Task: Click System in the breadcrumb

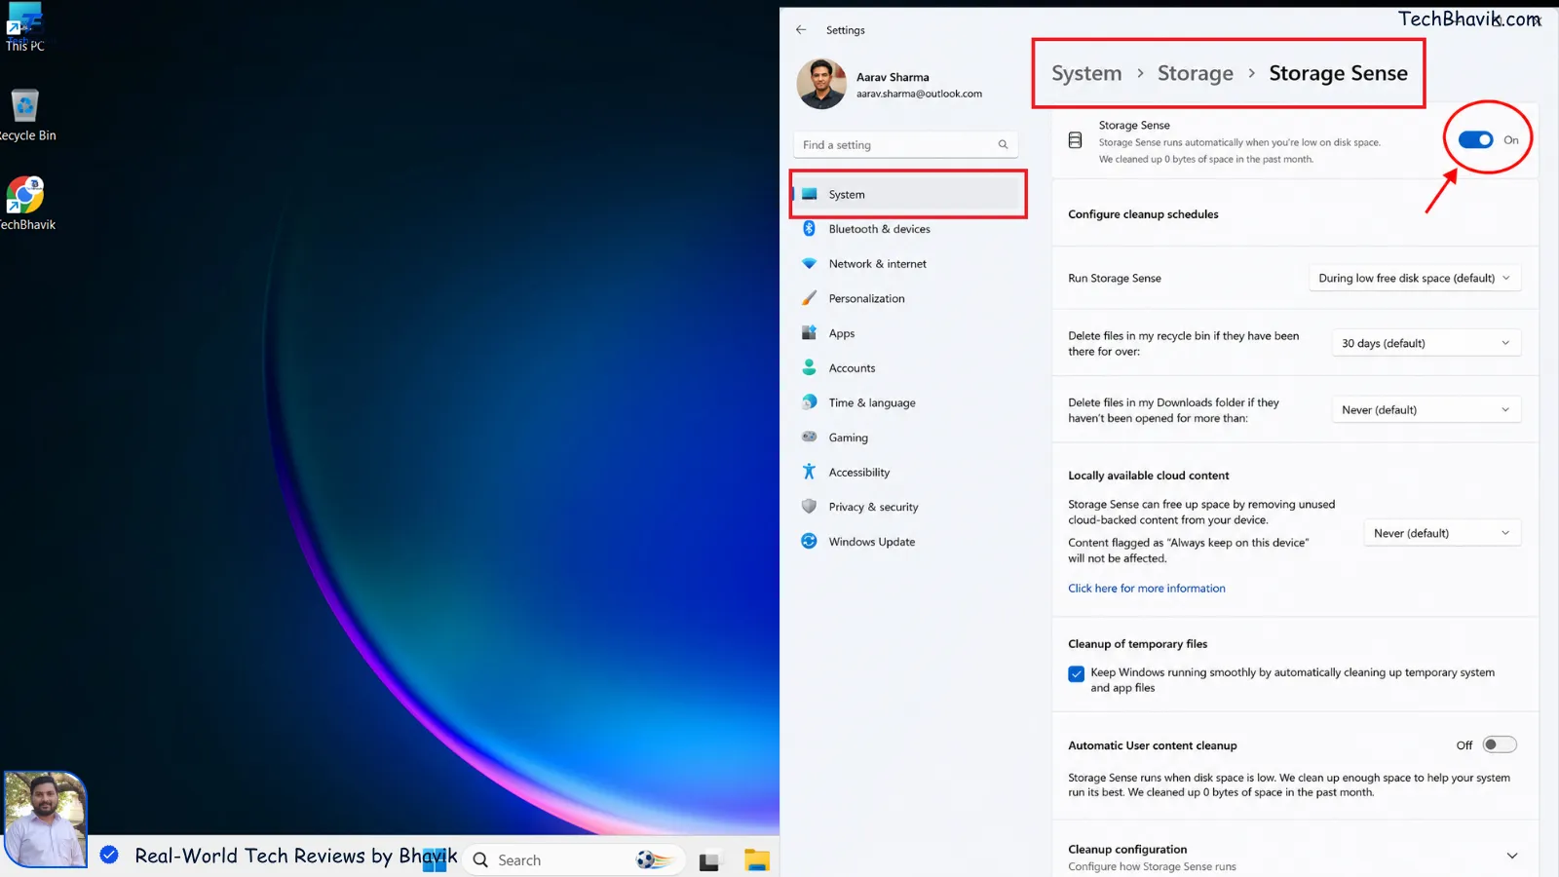Action: pos(1086,73)
